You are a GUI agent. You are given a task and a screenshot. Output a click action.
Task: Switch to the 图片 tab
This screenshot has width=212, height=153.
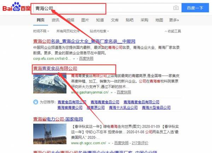click(x=85, y=20)
